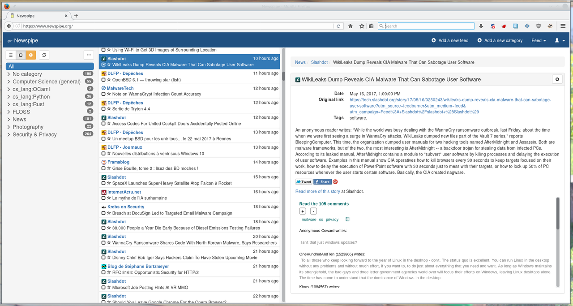This screenshot has width=573, height=306.
Task: Mark Grise Bouille tome 2 article read
Action: pos(104,168)
